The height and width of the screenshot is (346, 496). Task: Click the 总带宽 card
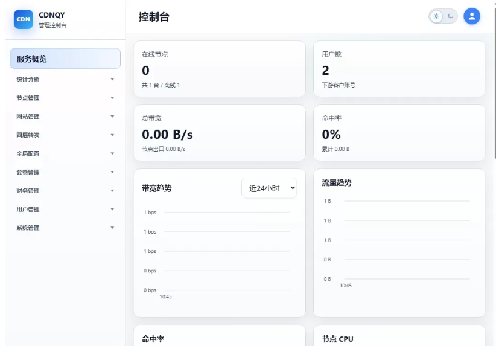point(220,133)
